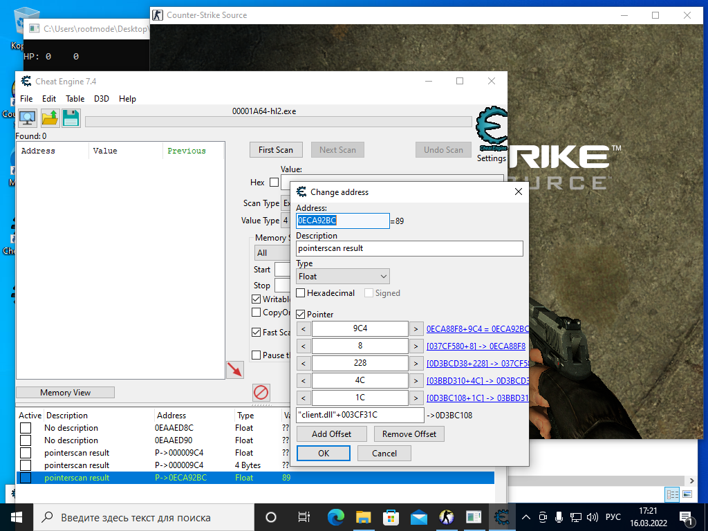Open the Table menu

(x=75, y=99)
